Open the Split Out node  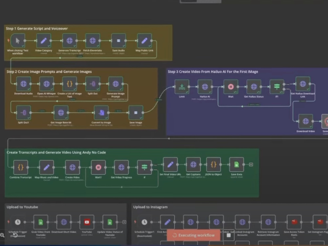point(92,84)
